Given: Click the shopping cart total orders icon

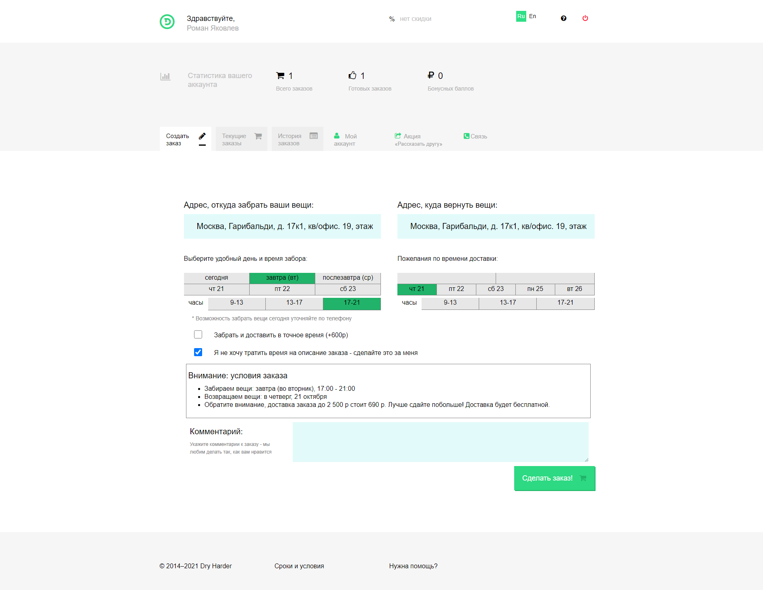Looking at the screenshot, I should (280, 76).
